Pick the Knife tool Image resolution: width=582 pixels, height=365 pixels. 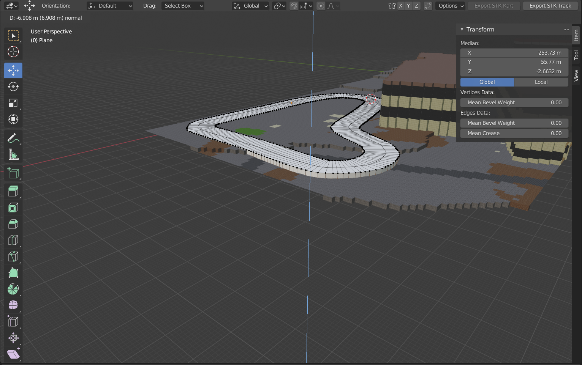13,256
